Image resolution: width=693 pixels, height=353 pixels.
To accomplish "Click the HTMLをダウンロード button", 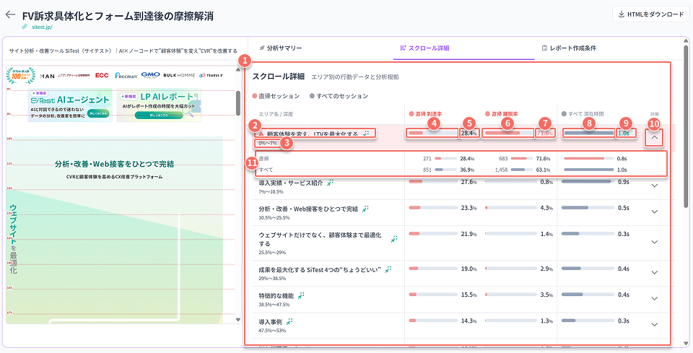I will point(650,14).
